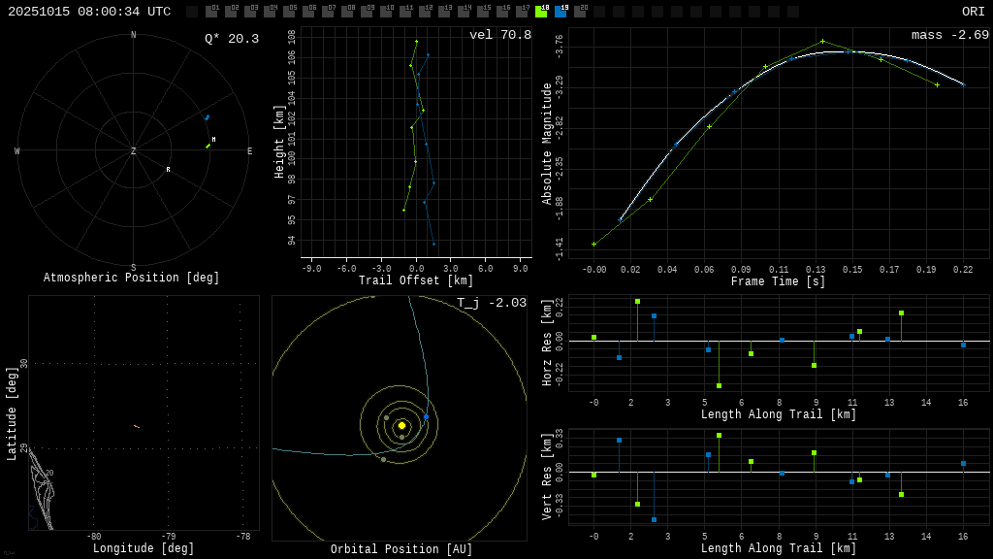Click the mass -2.69 readout
The width and height of the screenshot is (993, 559).
click(949, 35)
